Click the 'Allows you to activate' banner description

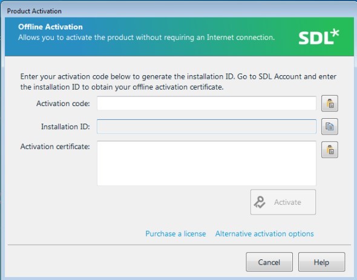pyautogui.click(x=146, y=38)
